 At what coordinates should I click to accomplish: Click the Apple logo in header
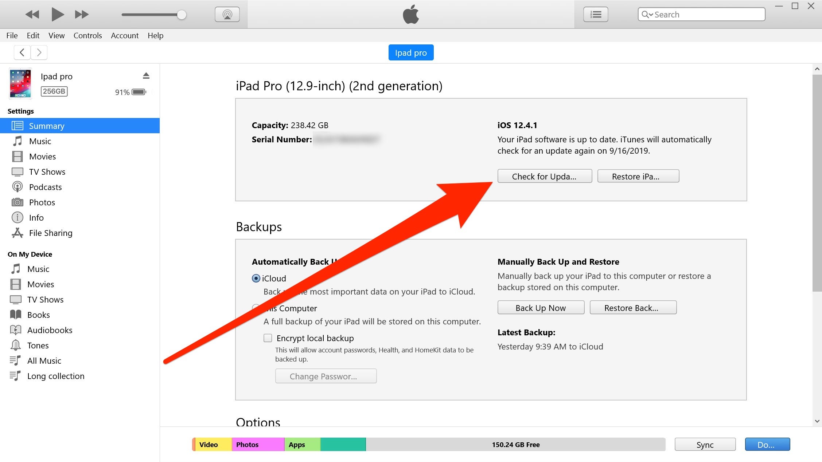click(x=411, y=15)
